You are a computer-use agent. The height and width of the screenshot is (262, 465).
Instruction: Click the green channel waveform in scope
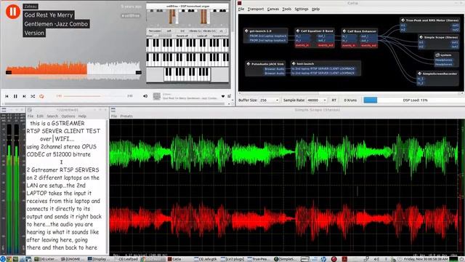point(283,154)
